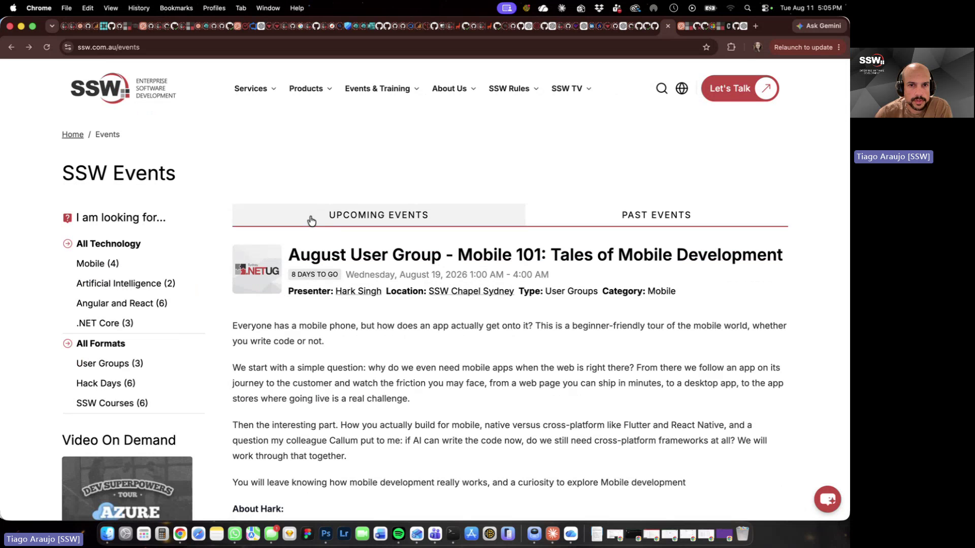
Task: Click the globe language icon
Action: [x=681, y=88]
